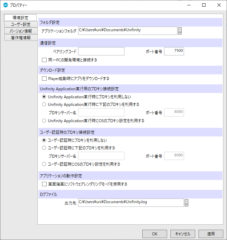Click the アプリケーションフォルダ label

point(59,31)
